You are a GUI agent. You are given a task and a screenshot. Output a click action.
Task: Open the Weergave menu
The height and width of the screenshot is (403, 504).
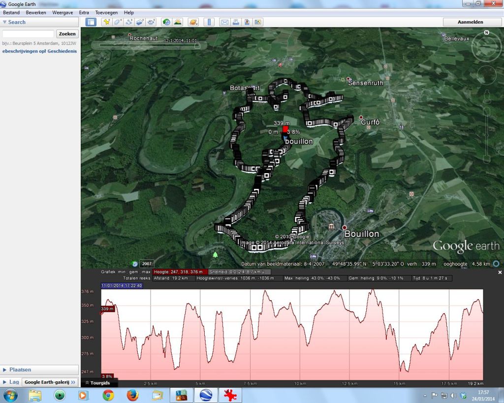coord(63,12)
